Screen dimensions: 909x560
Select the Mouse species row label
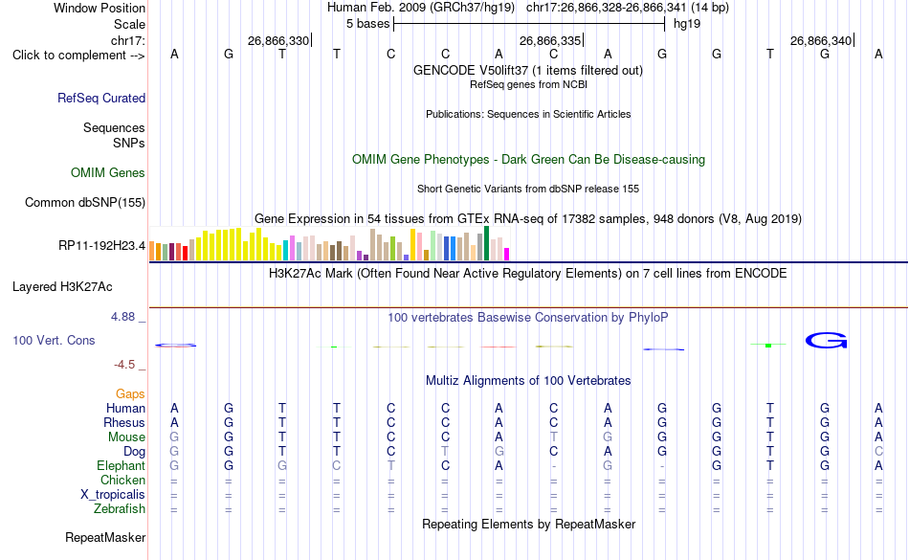[127, 437]
